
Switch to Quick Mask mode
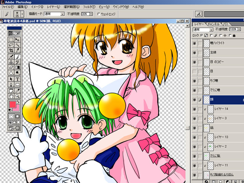pyautogui.click(x=17, y=116)
